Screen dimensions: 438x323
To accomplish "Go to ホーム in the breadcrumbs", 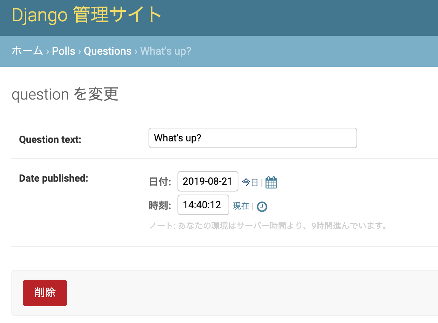I will pyautogui.click(x=27, y=51).
